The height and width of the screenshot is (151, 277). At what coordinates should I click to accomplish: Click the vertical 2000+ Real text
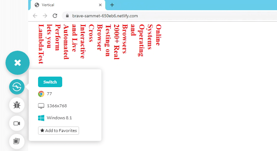(x=117, y=42)
